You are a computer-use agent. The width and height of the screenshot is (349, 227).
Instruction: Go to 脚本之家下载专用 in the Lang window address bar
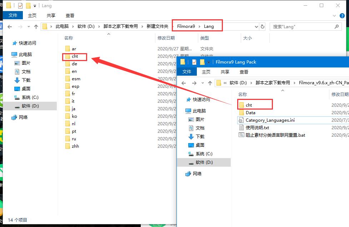[x=120, y=26]
